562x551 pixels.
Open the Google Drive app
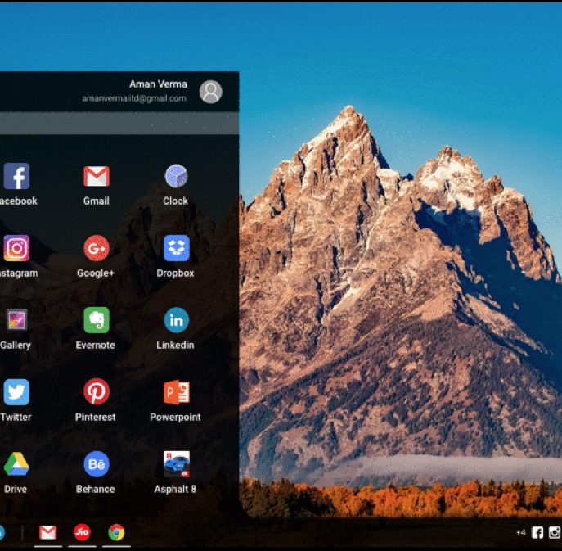click(x=16, y=464)
